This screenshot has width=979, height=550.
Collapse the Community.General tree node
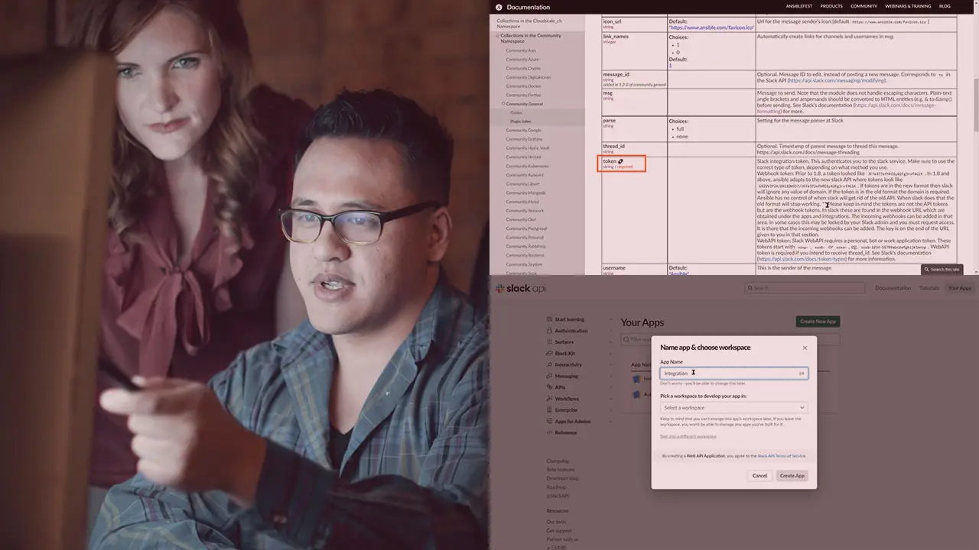click(503, 104)
